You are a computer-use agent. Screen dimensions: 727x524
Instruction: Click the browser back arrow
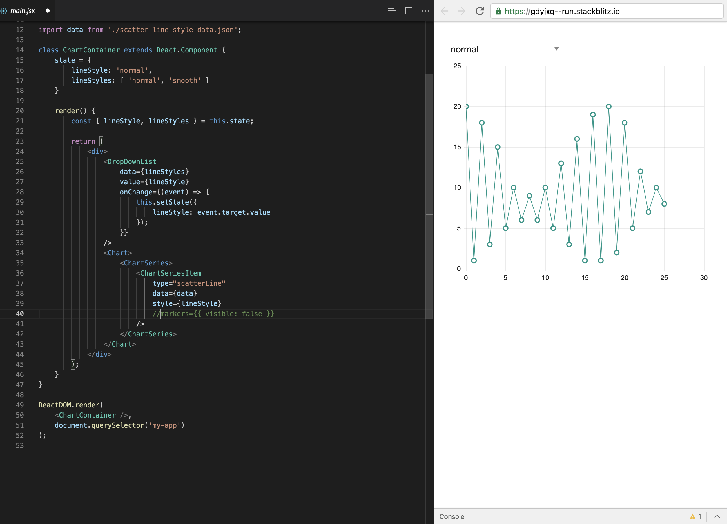point(444,11)
